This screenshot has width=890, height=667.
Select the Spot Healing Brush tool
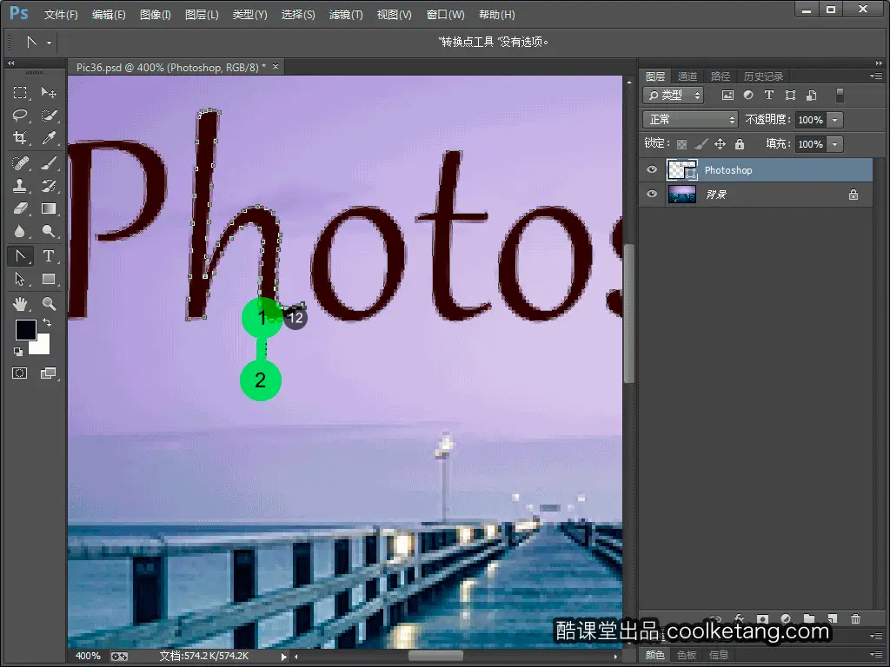(x=20, y=163)
